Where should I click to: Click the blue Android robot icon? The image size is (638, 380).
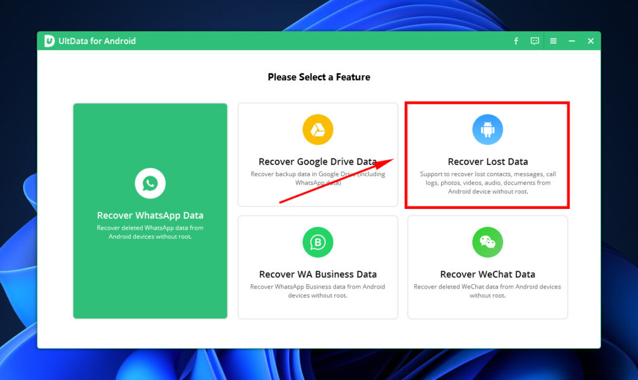[487, 129]
